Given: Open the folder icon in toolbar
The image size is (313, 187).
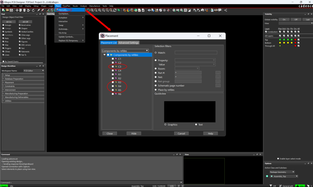Looking at the screenshot, I should (7, 10).
